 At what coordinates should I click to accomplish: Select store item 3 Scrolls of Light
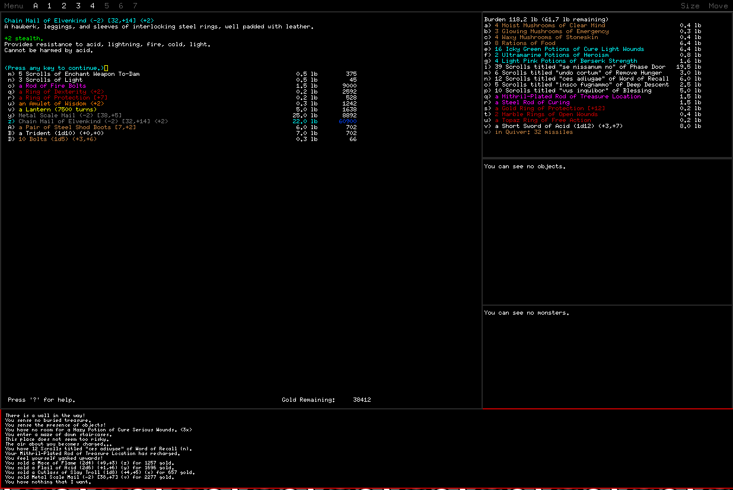click(182, 80)
